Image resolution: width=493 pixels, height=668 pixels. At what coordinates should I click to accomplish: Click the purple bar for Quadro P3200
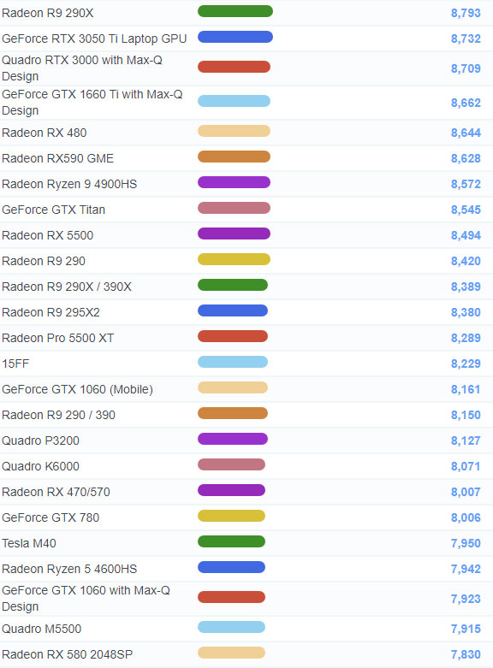pos(233,439)
